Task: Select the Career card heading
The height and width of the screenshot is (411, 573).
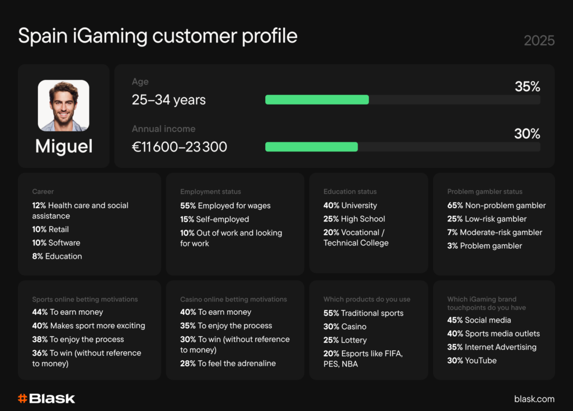Action: tap(43, 192)
